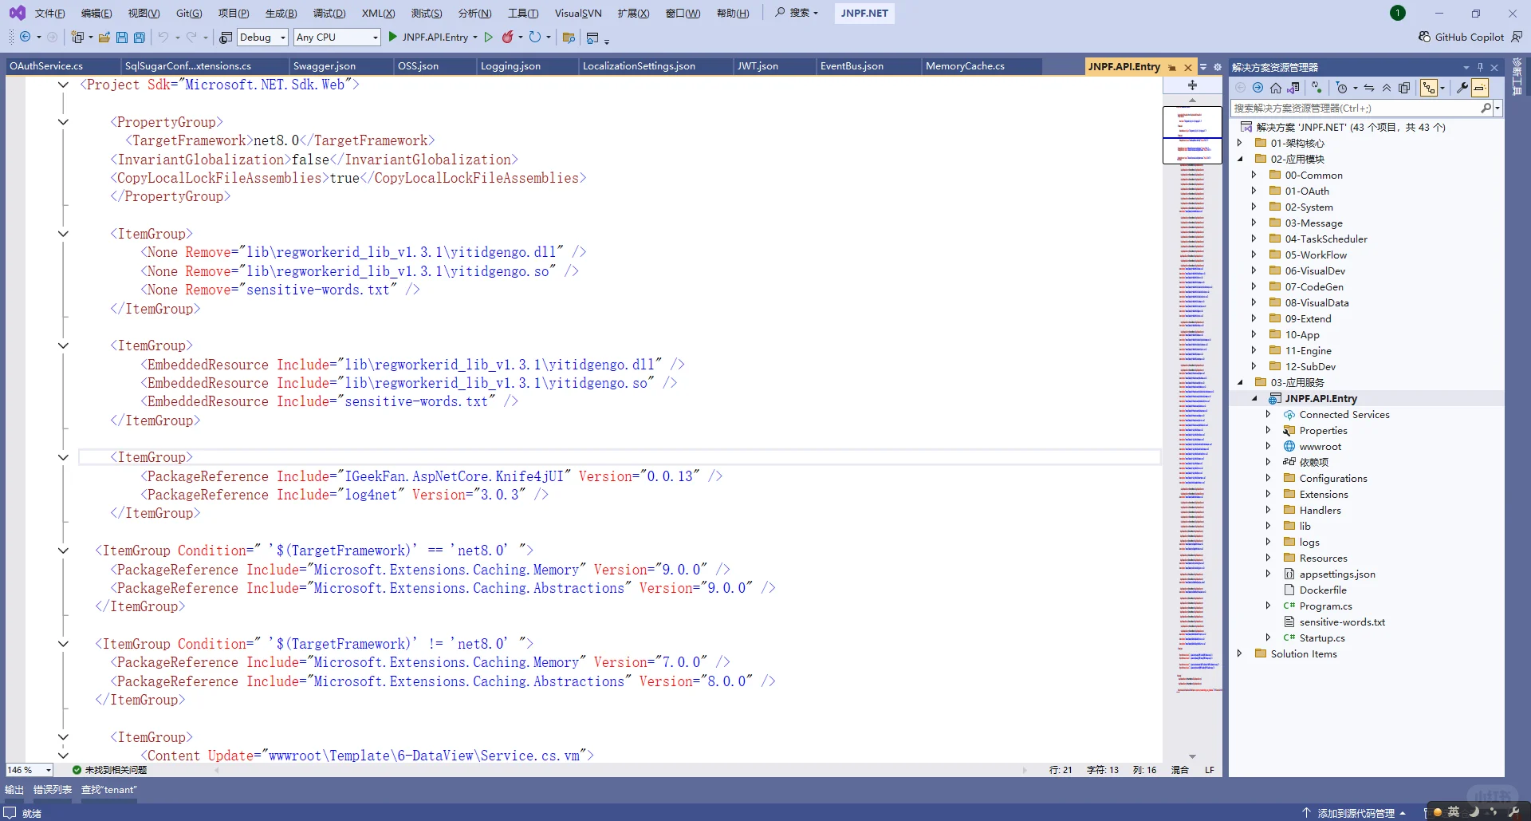Click 添加到源代码管理 in status bar
Image resolution: width=1531 pixels, height=821 pixels.
click(1355, 813)
